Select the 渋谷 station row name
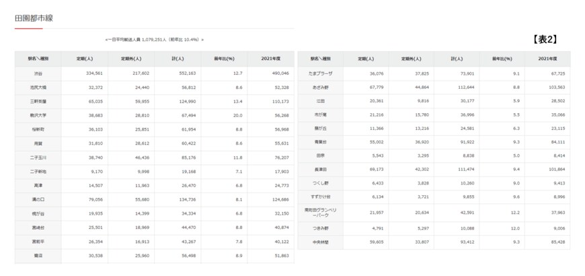 tap(38, 73)
